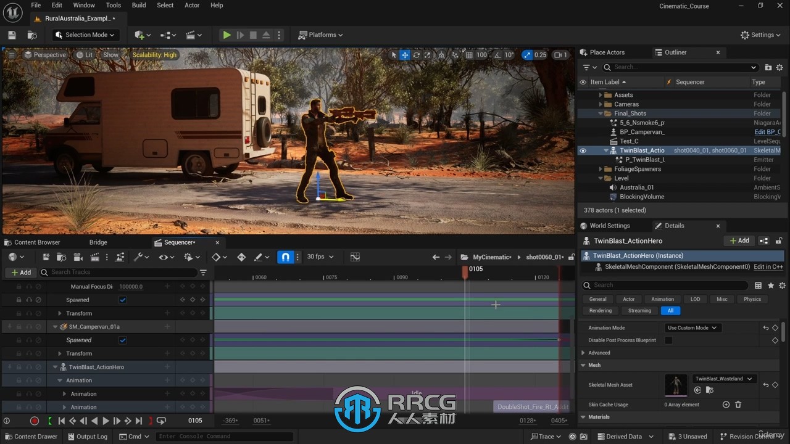Select Australia_01 in the Outliner
This screenshot has height=444, width=790.
click(636, 187)
